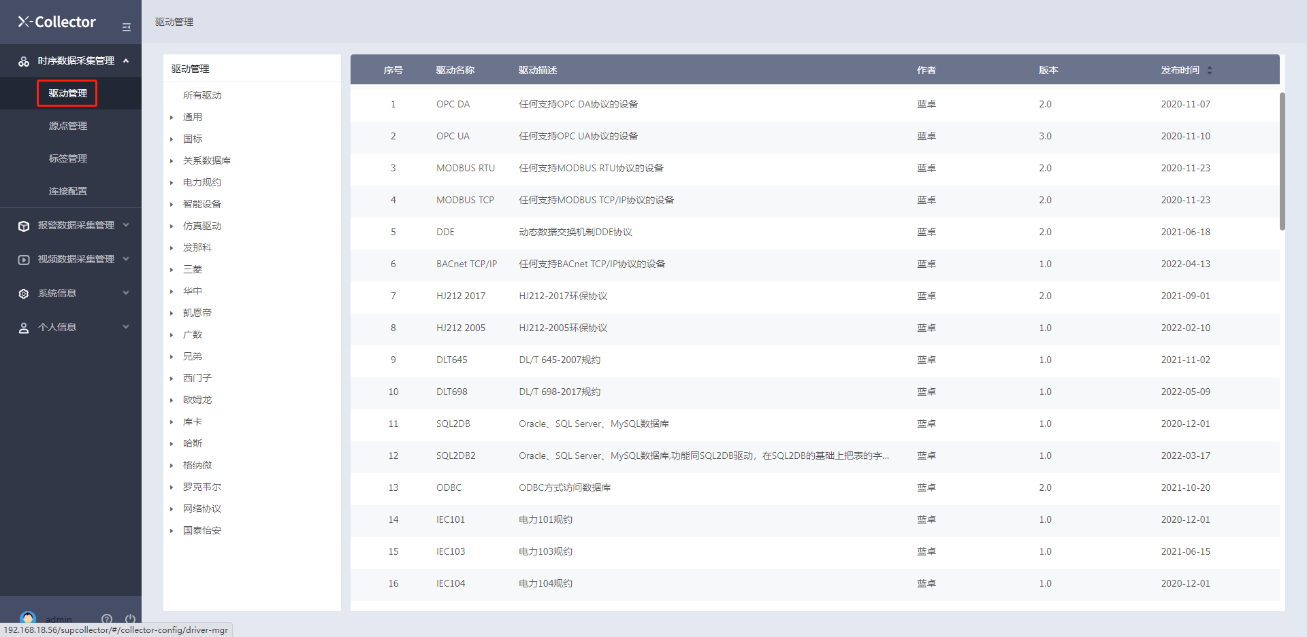
Task: Click the IEC104 driver name
Action: point(451,583)
